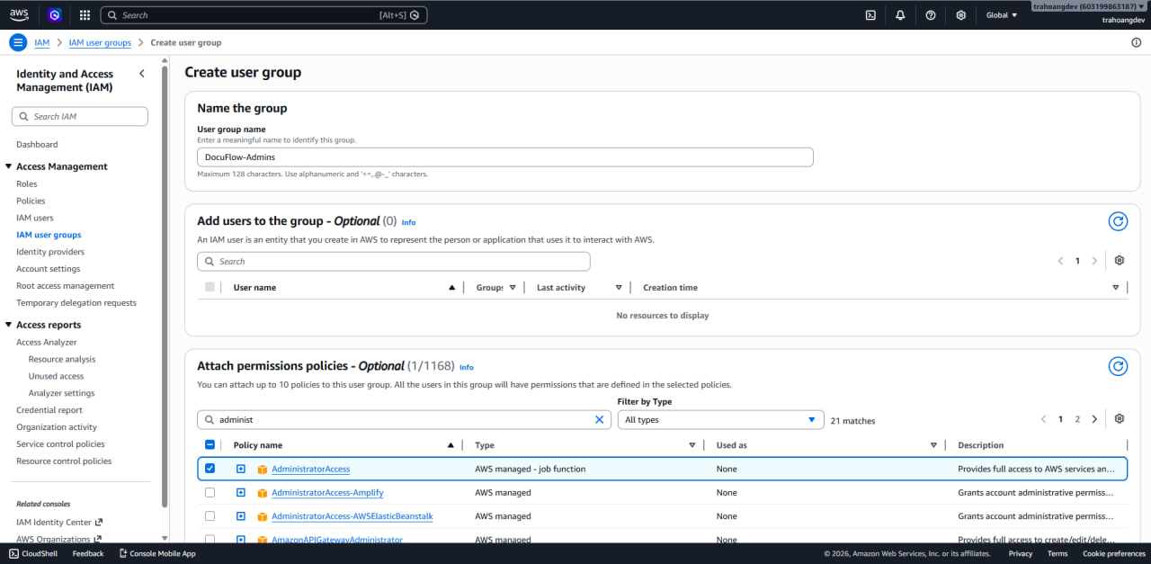
Task: Open the Global region selector dropdown
Action: [1002, 14]
